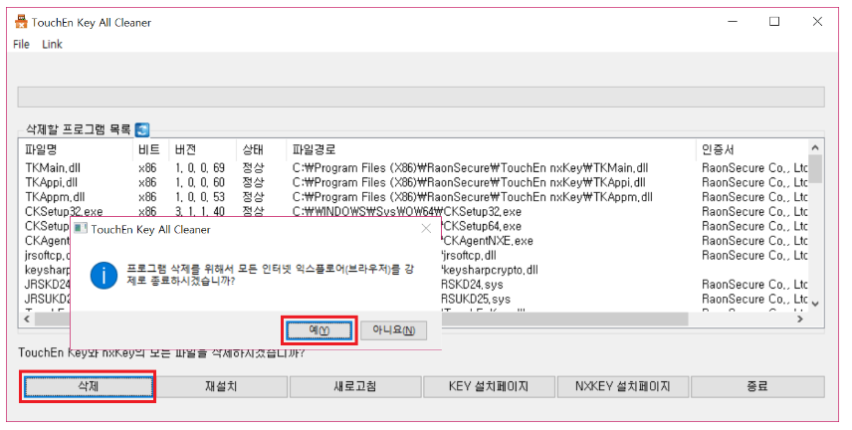Click RaonSecure certificate in TKMain.dll row
The image size is (852, 430).
[754, 168]
